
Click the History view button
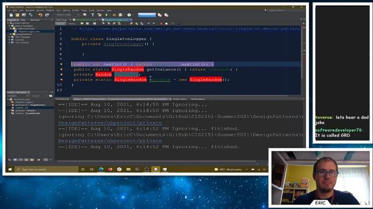[72, 24]
